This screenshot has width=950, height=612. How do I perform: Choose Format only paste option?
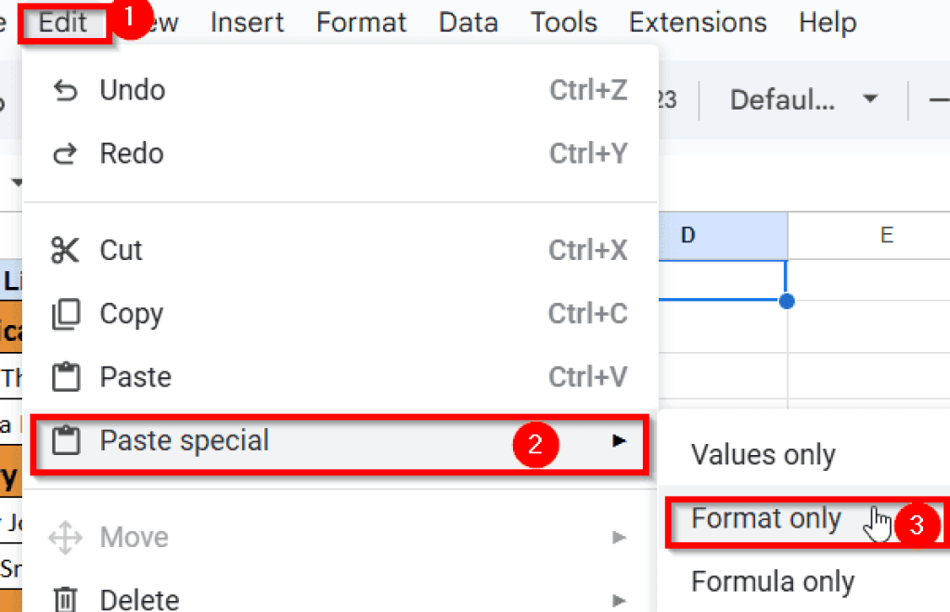(766, 519)
